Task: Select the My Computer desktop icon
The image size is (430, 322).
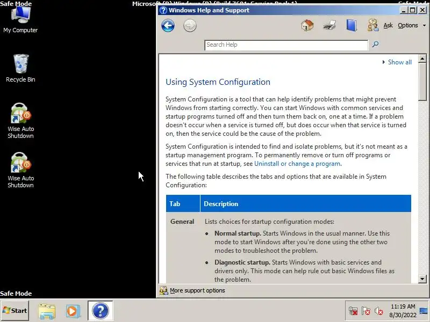Action: (20, 20)
